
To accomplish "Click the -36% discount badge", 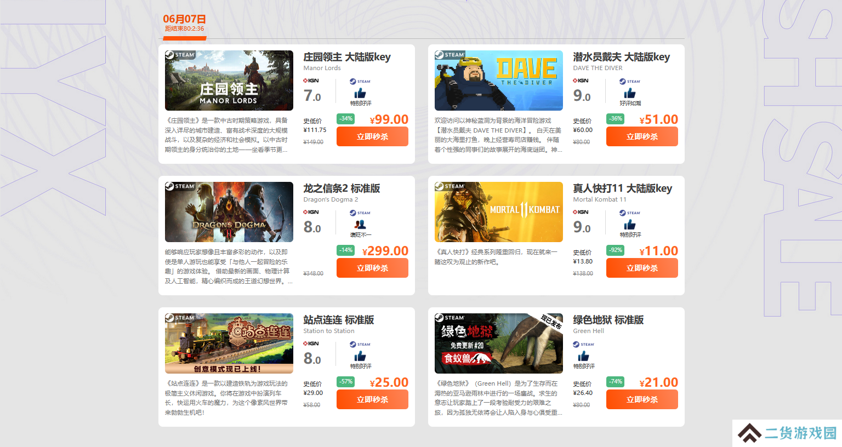I will (x=616, y=118).
